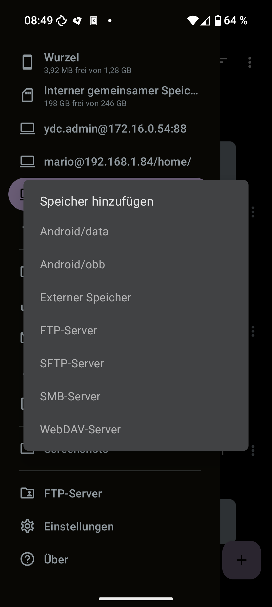Choose Android/obb from the list
Image resolution: width=272 pixels, height=607 pixels.
click(136, 265)
